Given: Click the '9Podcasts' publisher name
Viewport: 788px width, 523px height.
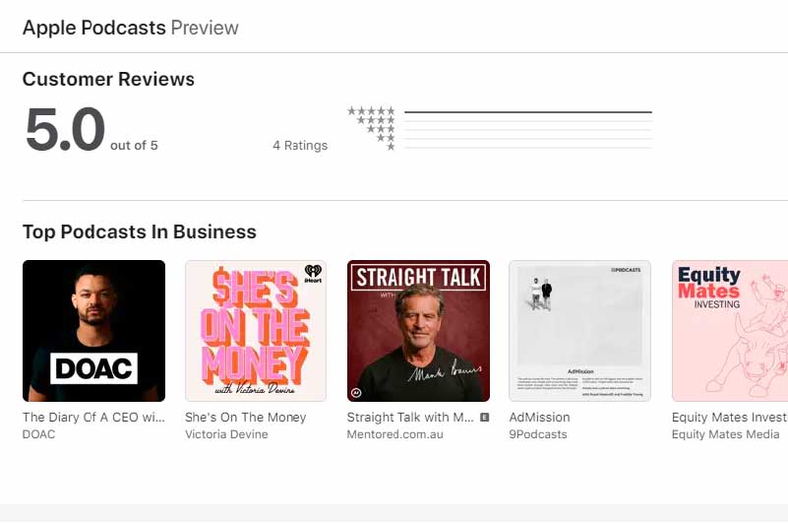Looking at the screenshot, I should click(x=538, y=434).
